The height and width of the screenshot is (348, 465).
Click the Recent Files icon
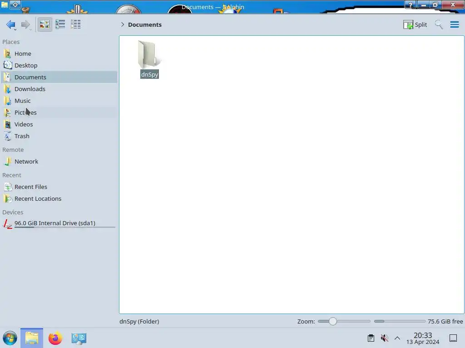pyautogui.click(x=8, y=187)
